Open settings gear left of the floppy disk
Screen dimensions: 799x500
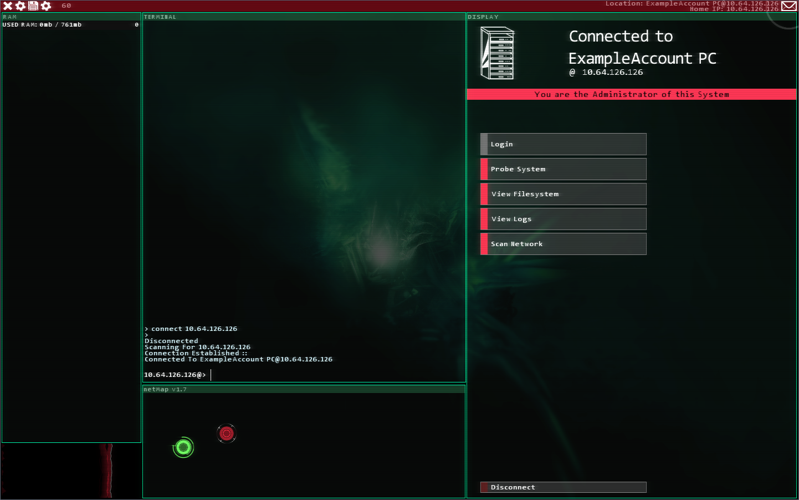[x=21, y=6]
